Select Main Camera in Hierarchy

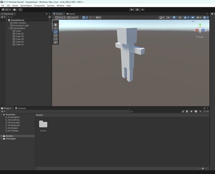point(19,23)
